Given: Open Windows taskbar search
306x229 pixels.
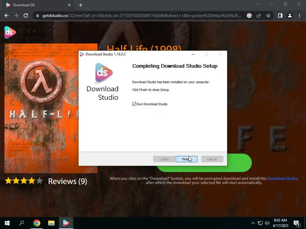Looking at the screenshot, I should click(x=22, y=223).
